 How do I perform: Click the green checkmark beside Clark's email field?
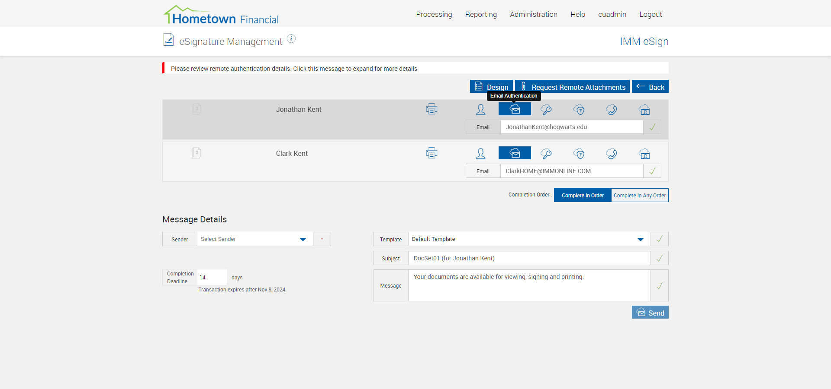pos(652,171)
